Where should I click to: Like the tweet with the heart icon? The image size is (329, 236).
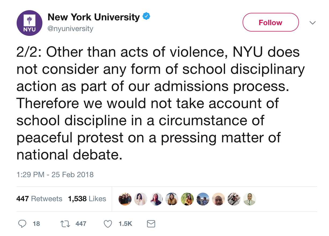tap(108, 224)
